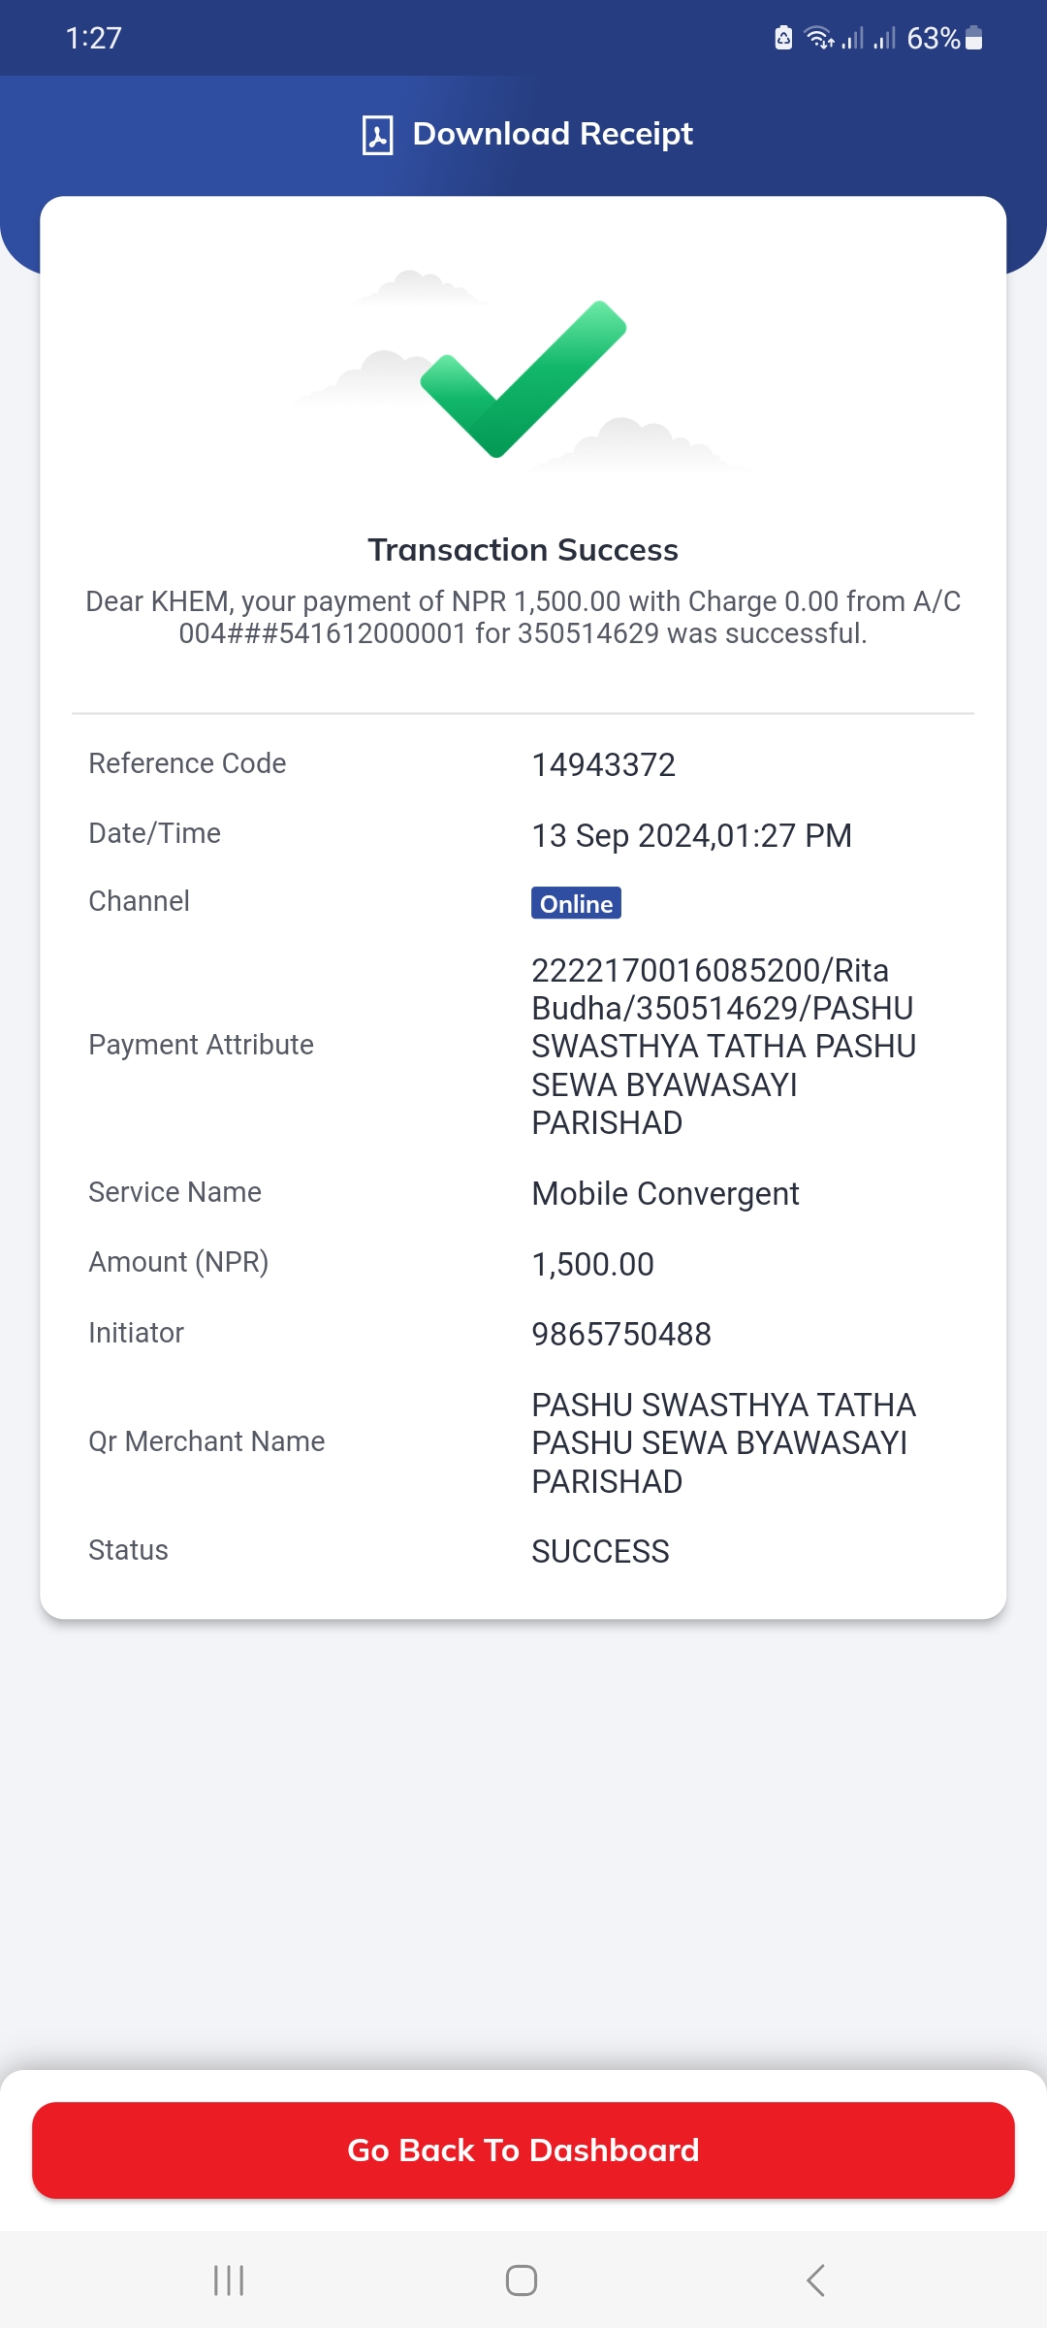Screen dimensions: 1047x2328
Task: Tap the Online channel badge
Action: [576, 903]
